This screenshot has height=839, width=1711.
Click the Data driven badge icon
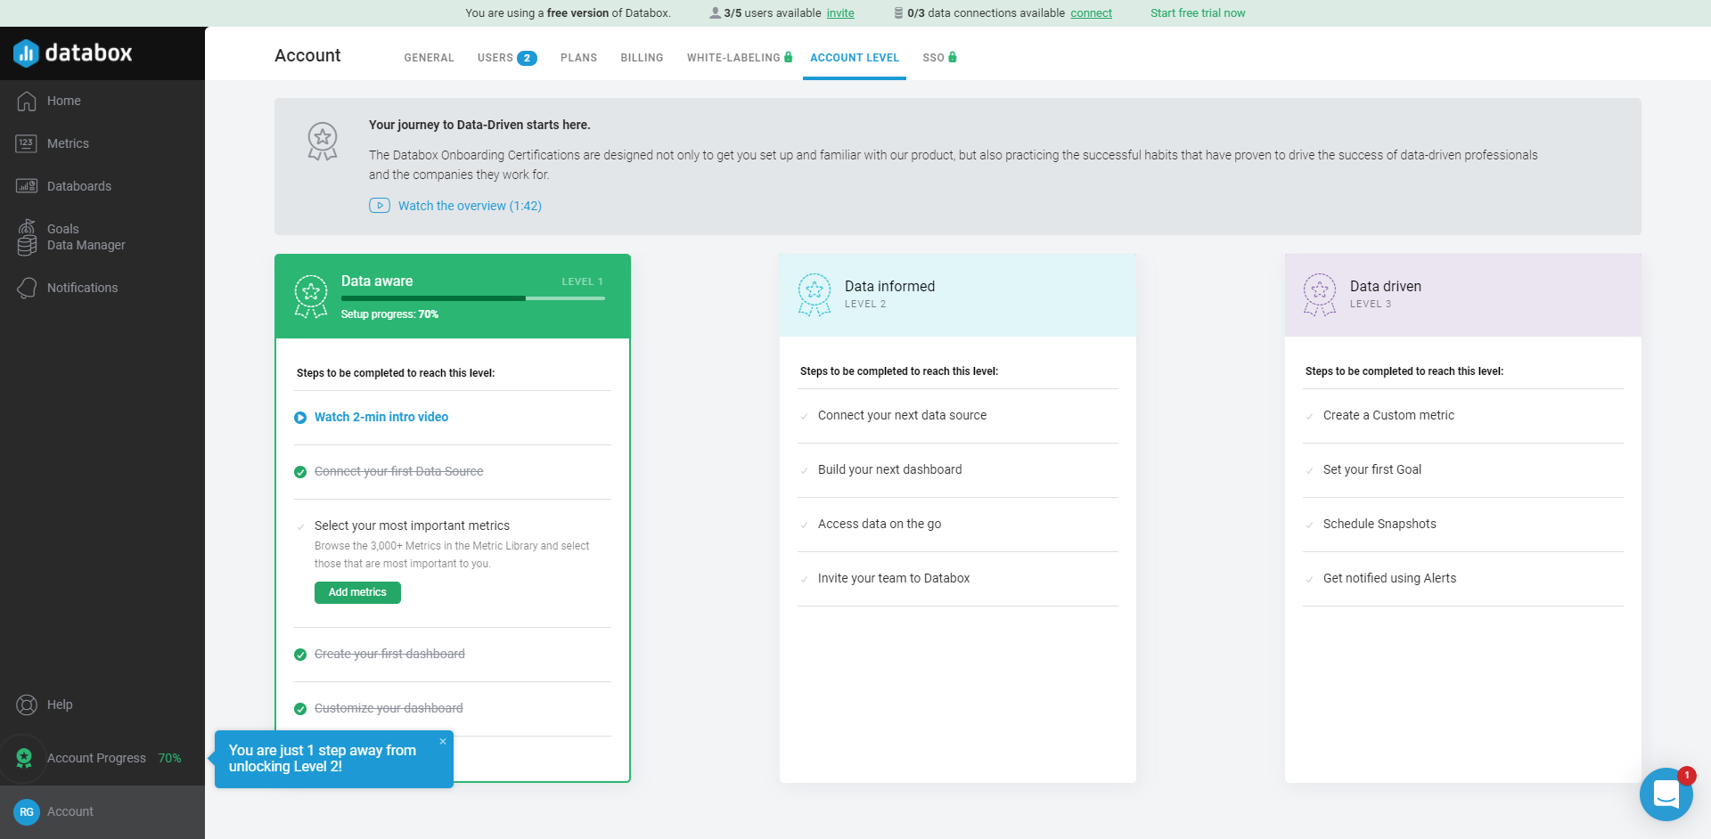pos(1320,295)
